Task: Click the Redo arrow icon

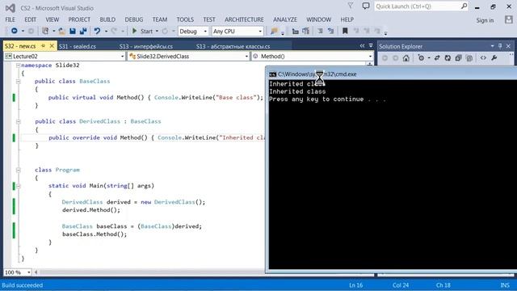Action: click(114, 31)
